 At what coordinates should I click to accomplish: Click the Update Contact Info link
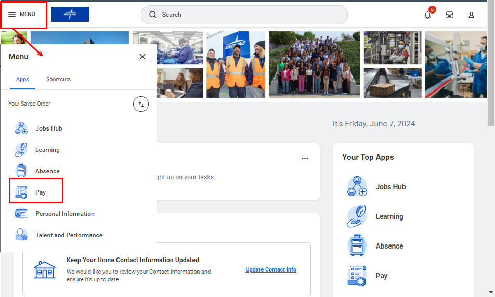click(x=271, y=269)
